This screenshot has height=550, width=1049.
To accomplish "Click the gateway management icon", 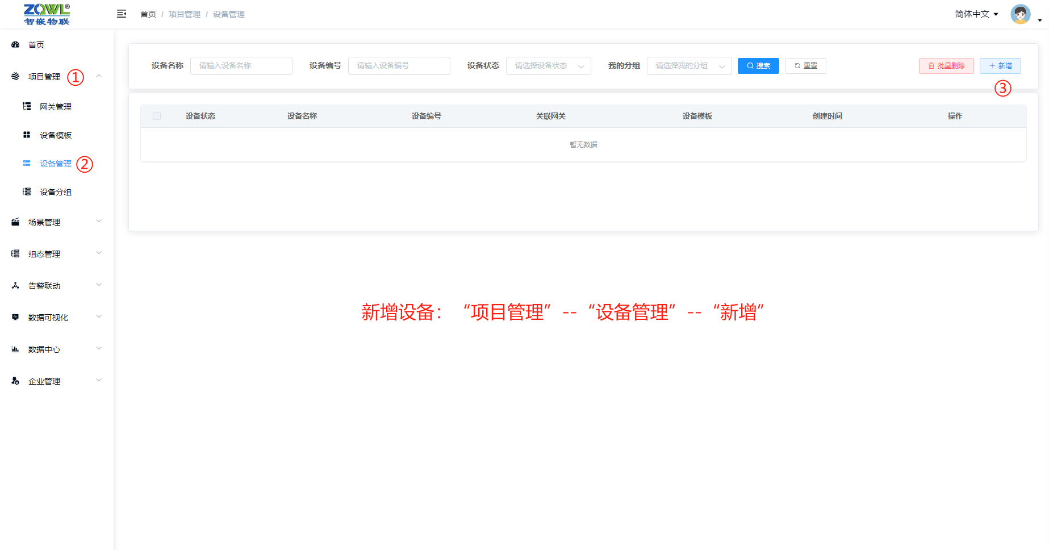I will point(27,106).
